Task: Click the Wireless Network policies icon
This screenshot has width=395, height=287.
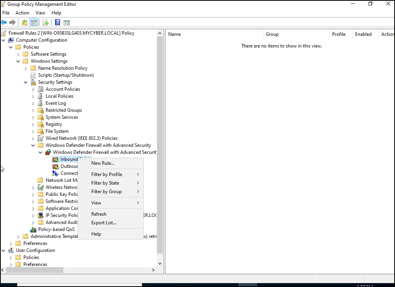Action: pos(41,187)
